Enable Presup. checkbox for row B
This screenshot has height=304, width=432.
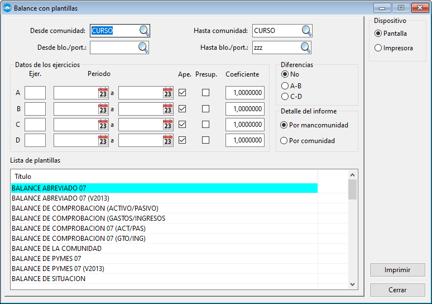click(x=206, y=109)
